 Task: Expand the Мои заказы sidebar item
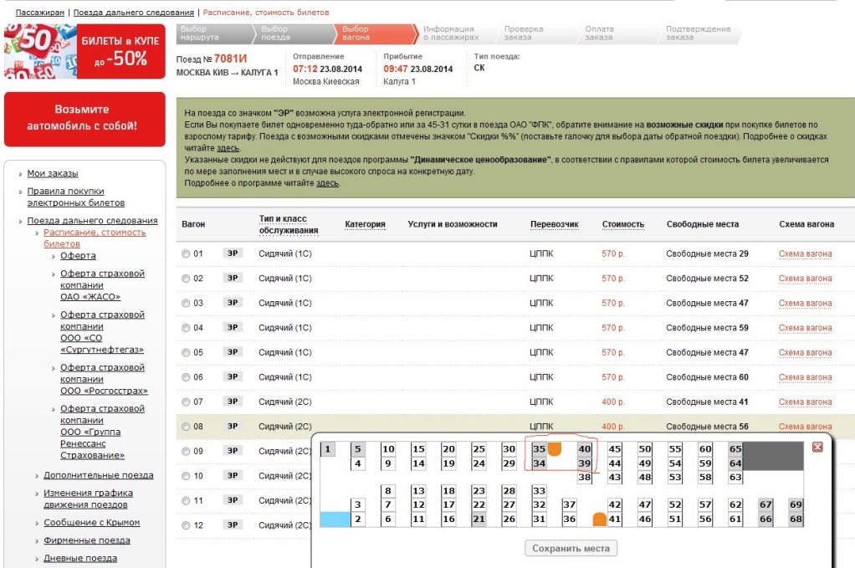tap(53, 173)
